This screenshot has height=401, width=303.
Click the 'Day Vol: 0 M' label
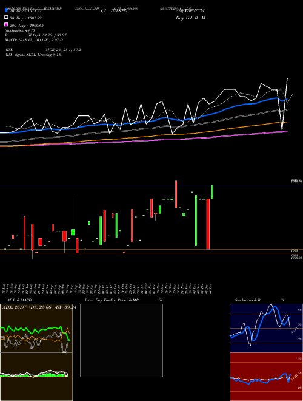190,18
